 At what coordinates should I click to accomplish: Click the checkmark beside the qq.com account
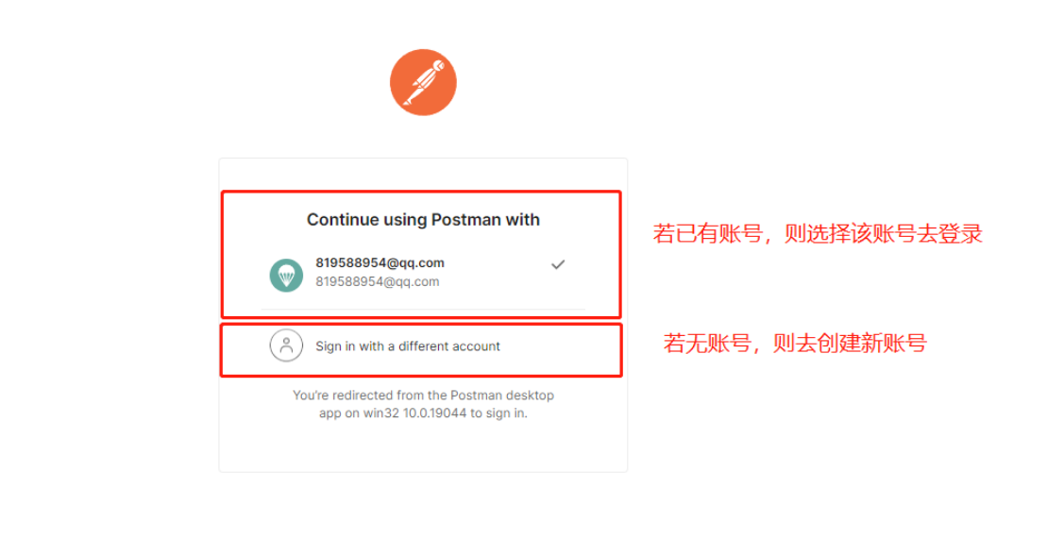point(558,264)
